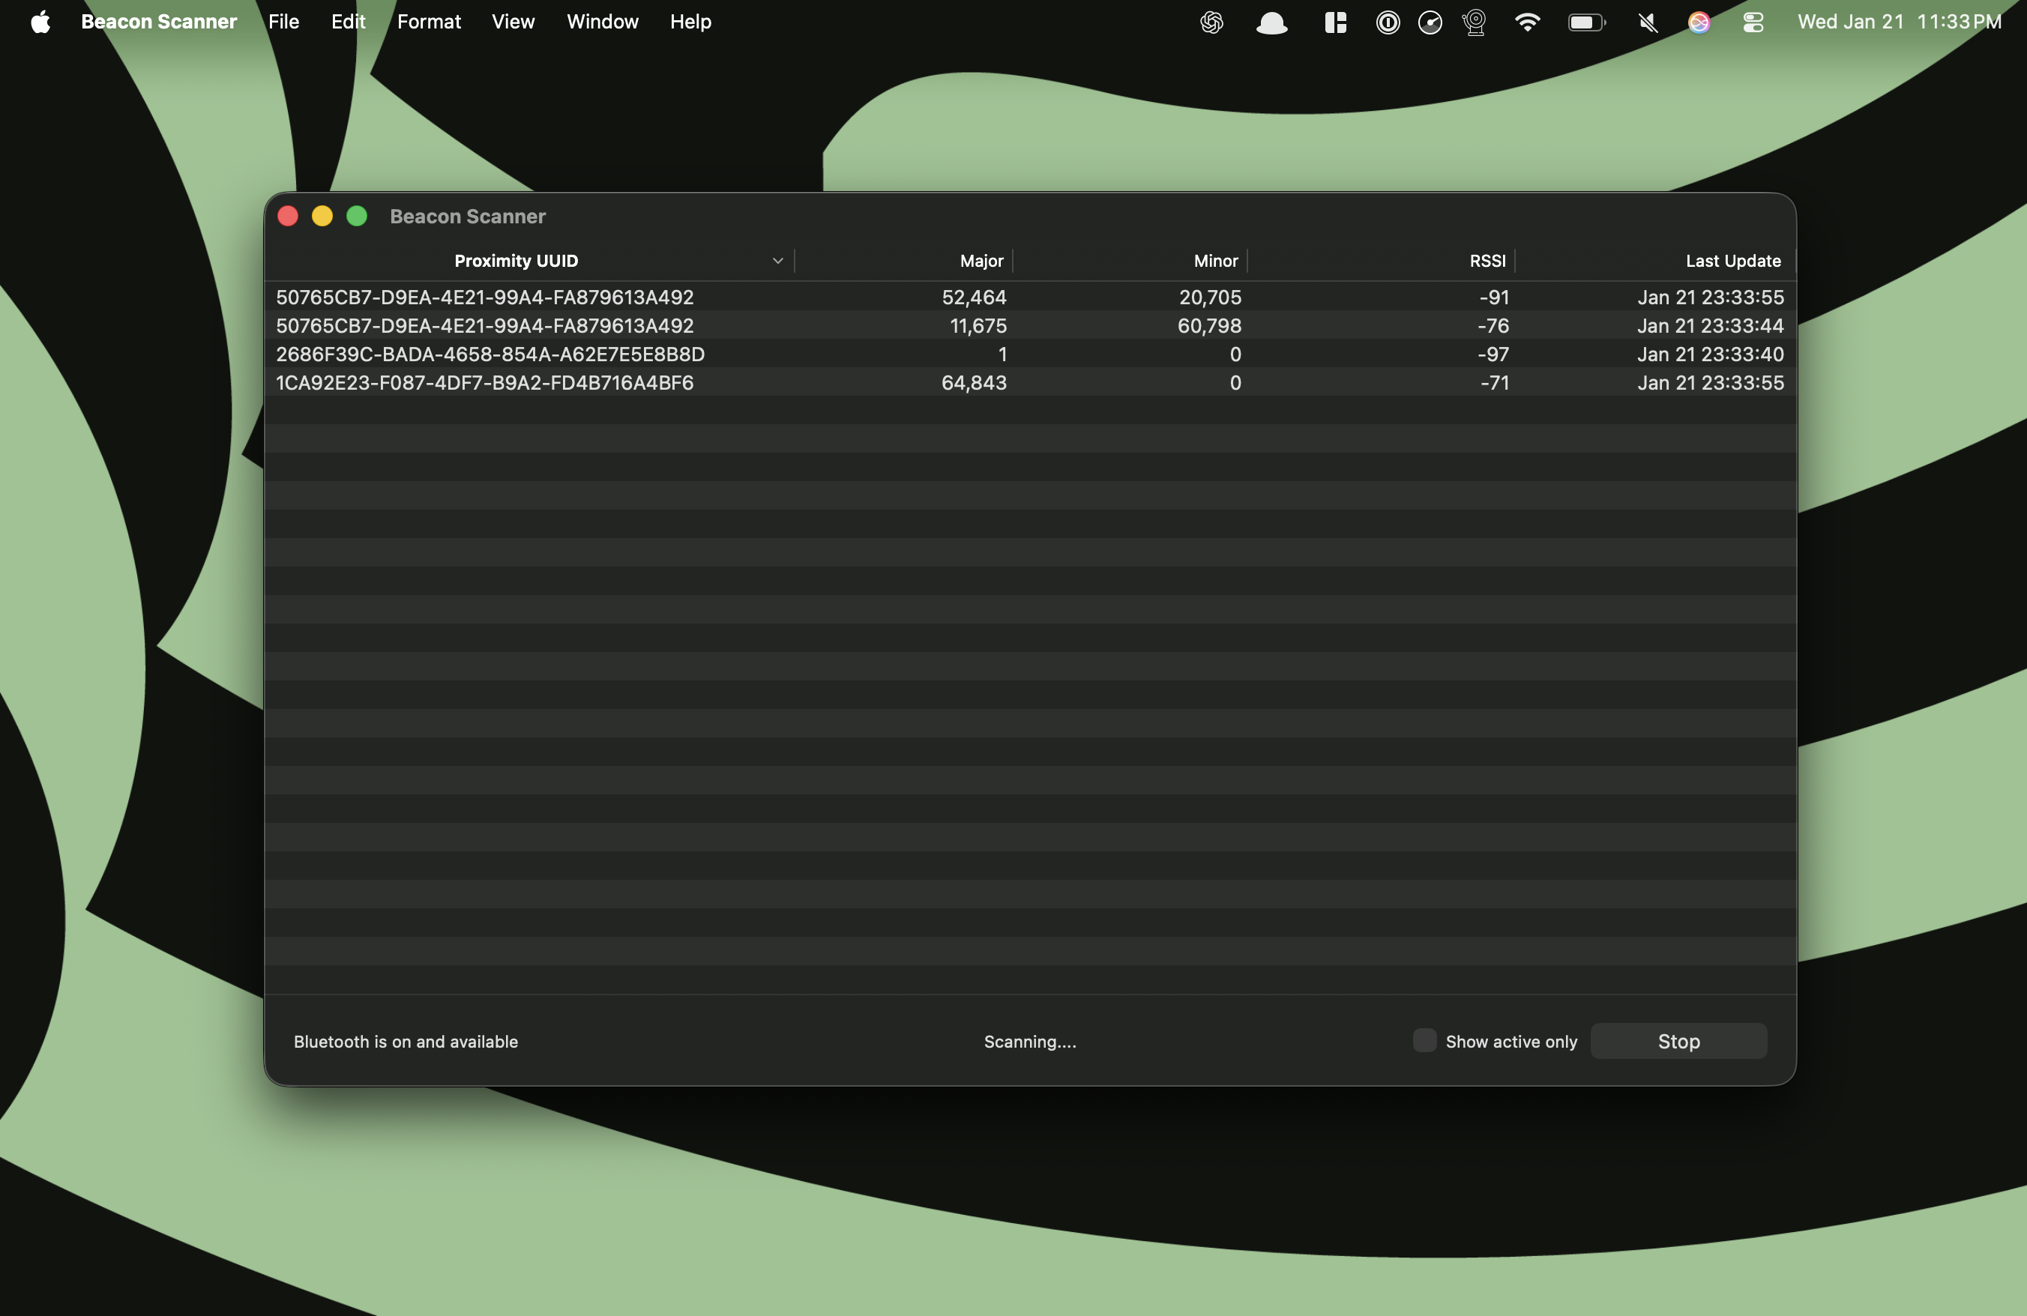Click the Minor value 60,798
2027x1316 pixels.
pyautogui.click(x=1209, y=325)
